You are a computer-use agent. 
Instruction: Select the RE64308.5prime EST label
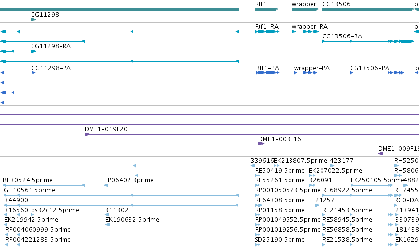280,200
